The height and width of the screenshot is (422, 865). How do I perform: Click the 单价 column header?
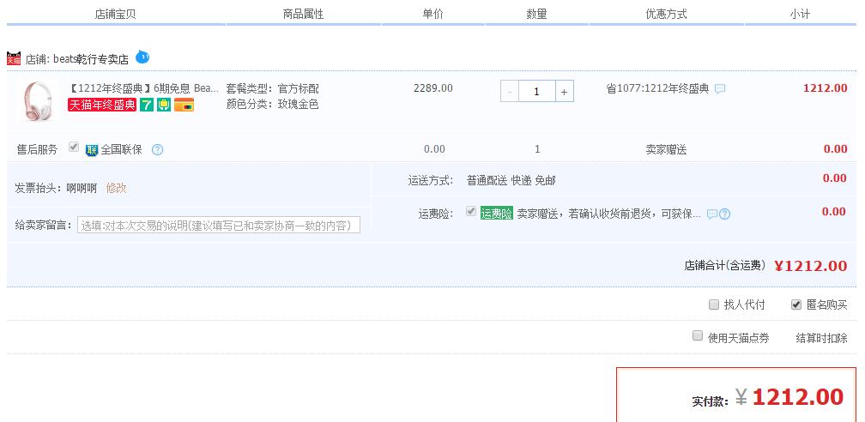click(433, 15)
